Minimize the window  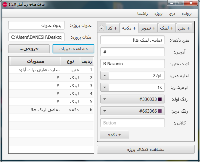[172, 3]
